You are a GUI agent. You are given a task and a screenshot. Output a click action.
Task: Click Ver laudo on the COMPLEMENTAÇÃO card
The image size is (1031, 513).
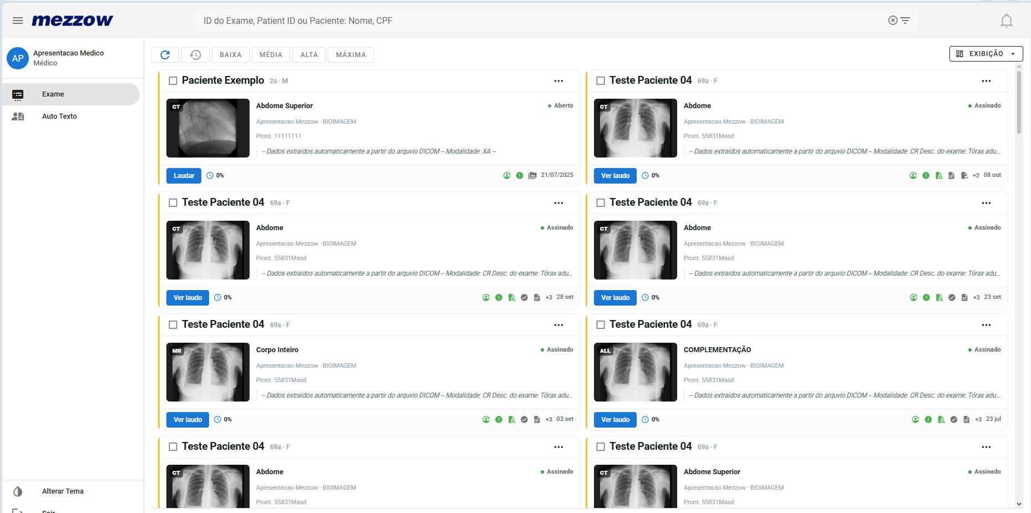pos(615,420)
